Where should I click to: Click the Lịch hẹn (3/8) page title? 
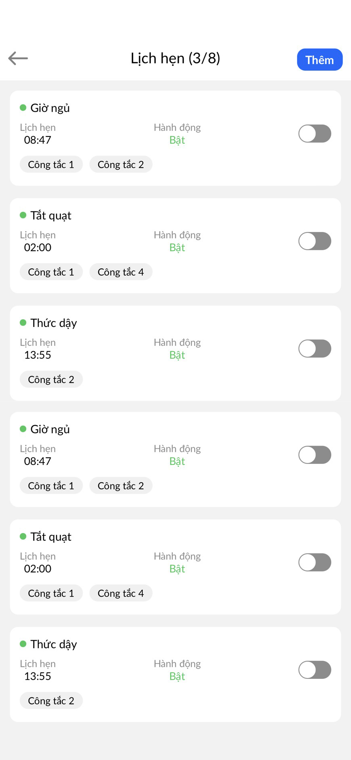click(x=175, y=59)
